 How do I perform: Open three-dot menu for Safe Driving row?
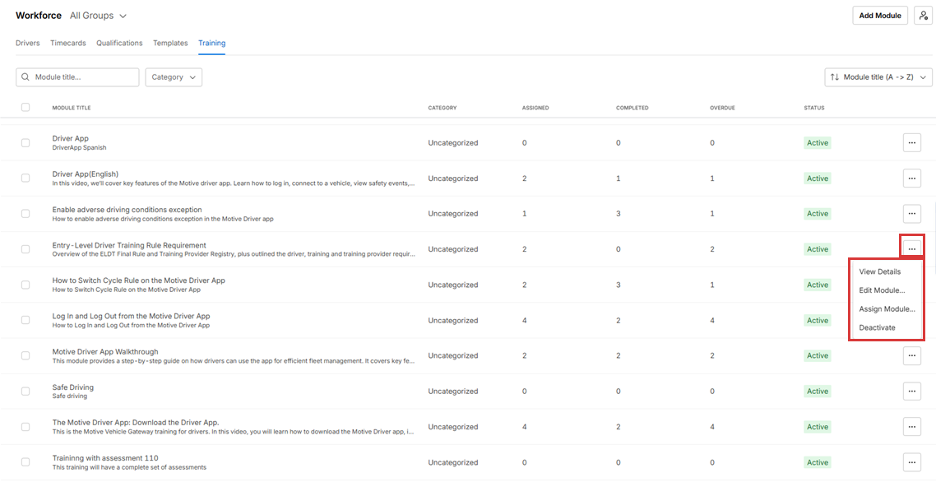[x=911, y=392]
